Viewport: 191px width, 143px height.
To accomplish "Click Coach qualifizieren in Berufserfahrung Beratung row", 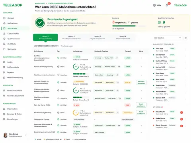I will tap(141, 113).
